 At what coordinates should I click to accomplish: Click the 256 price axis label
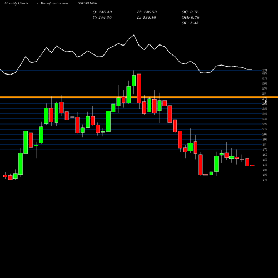pos(265,109)
